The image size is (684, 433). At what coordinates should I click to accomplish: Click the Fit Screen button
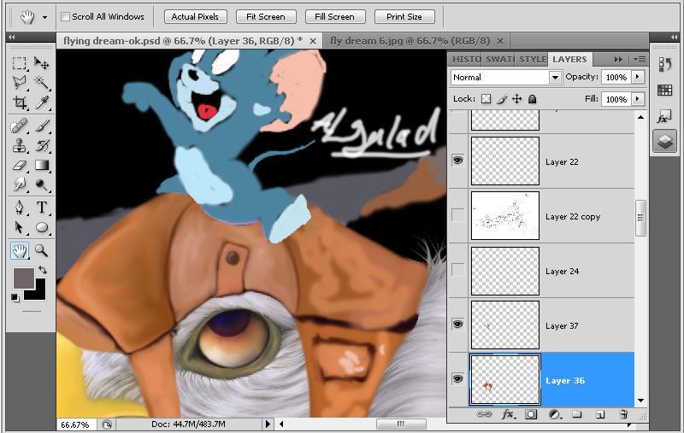266,16
